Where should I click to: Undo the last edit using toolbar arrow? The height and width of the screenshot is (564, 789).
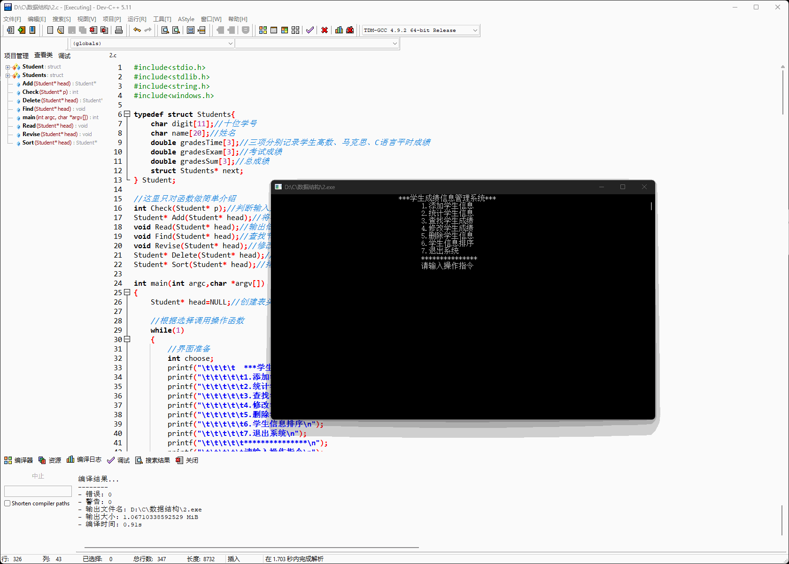tap(137, 30)
